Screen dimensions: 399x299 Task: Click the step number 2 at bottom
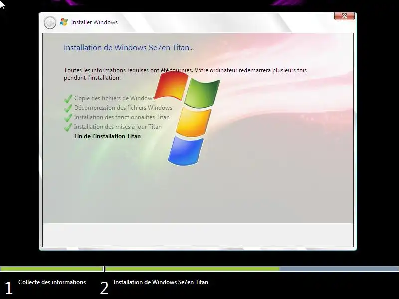[x=104, y=288]
